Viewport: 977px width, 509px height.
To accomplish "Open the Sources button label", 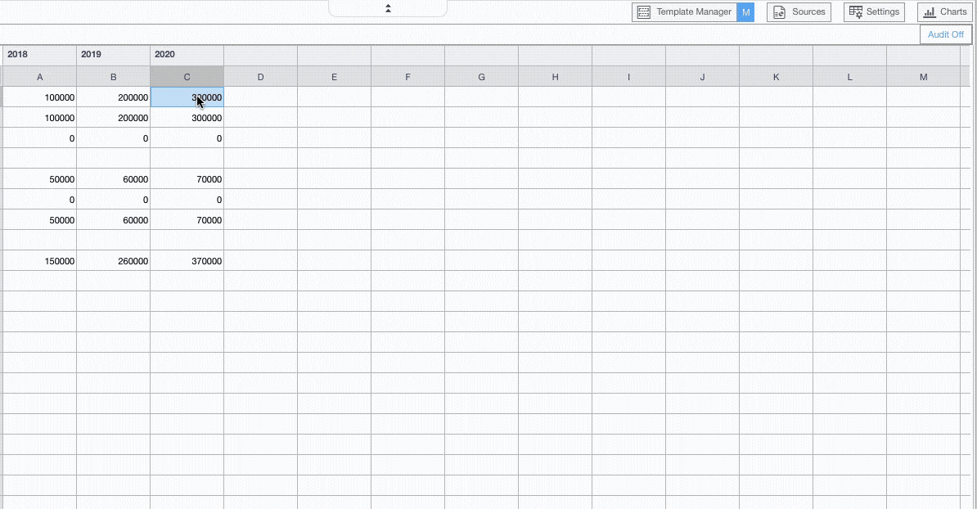I will pos(808,11).
